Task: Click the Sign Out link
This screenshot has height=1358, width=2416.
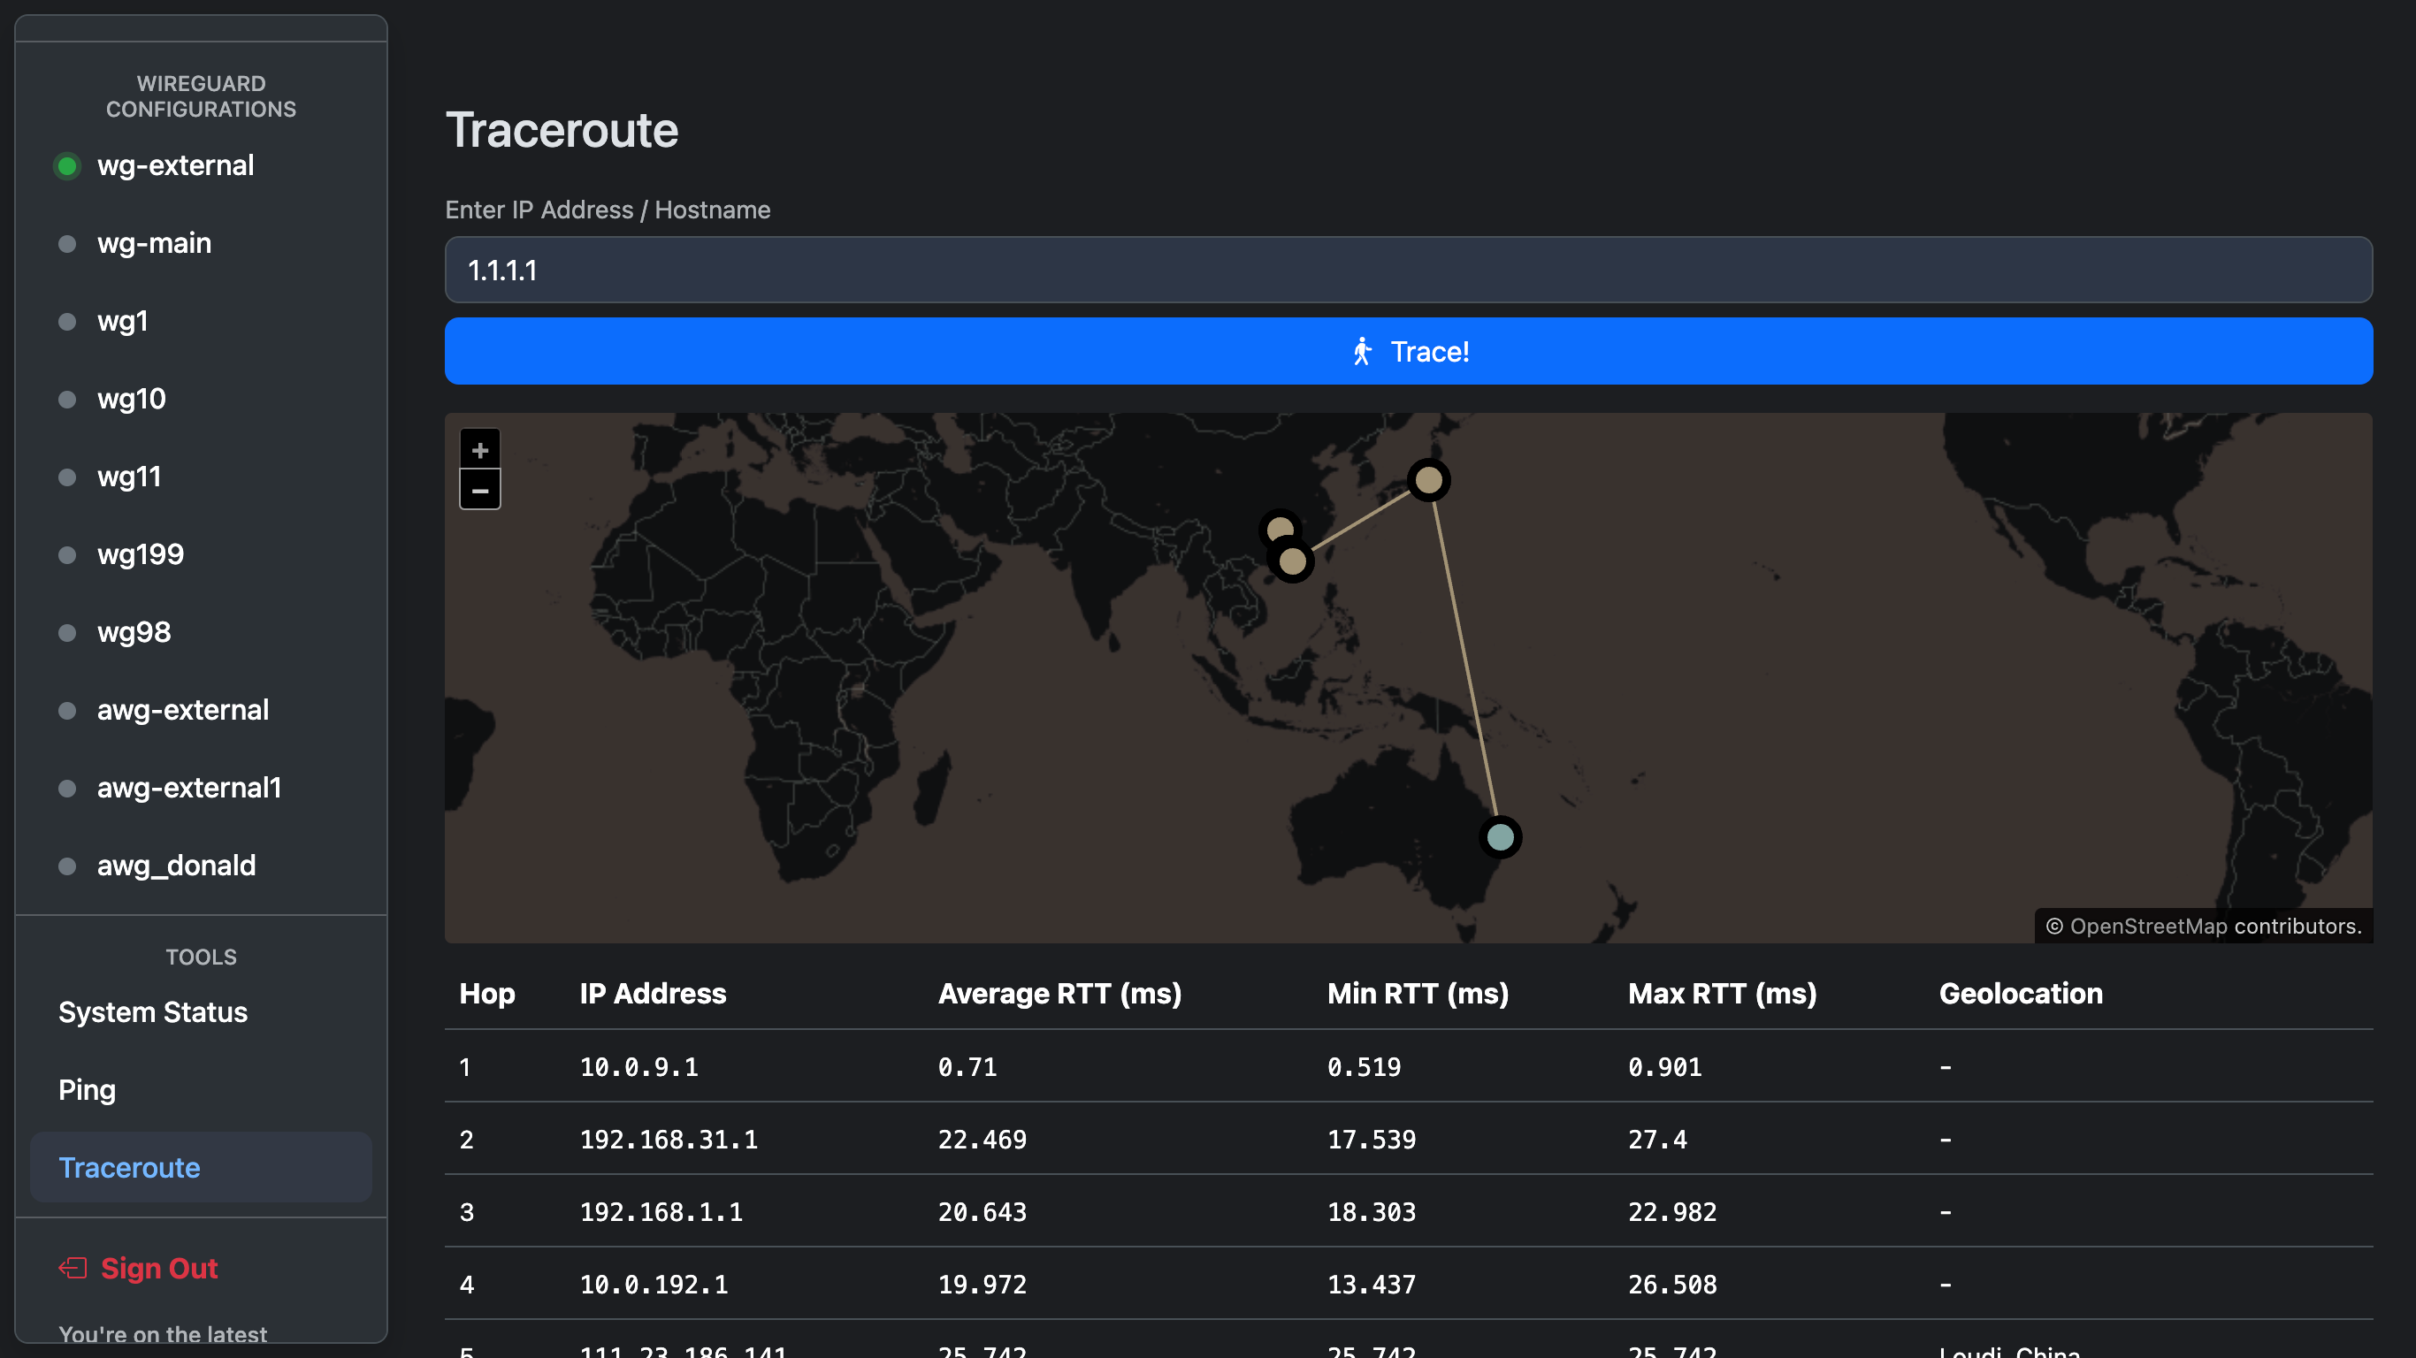Action: coord(158,1268)
